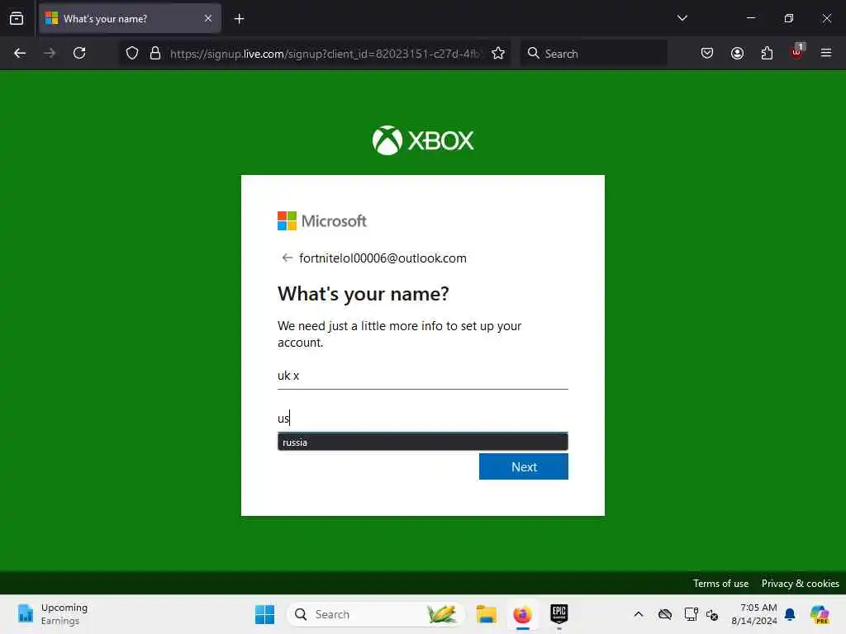Focus the Firefox toolbar Search box

coord(593,54)
